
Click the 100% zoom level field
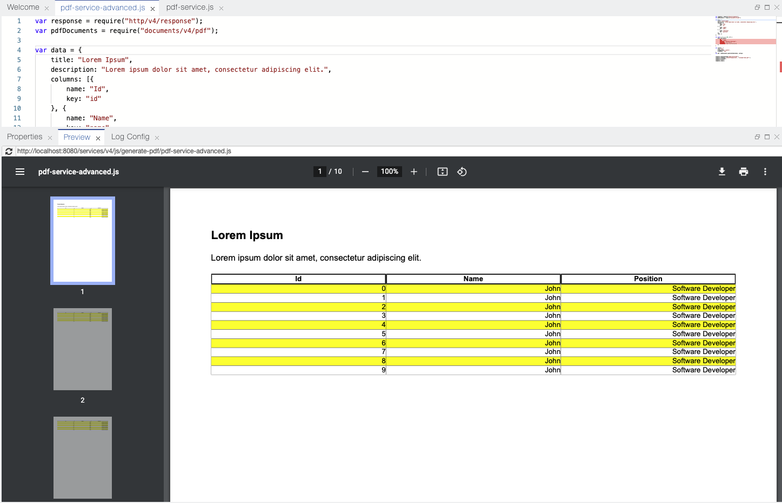[x=390, y=172]
